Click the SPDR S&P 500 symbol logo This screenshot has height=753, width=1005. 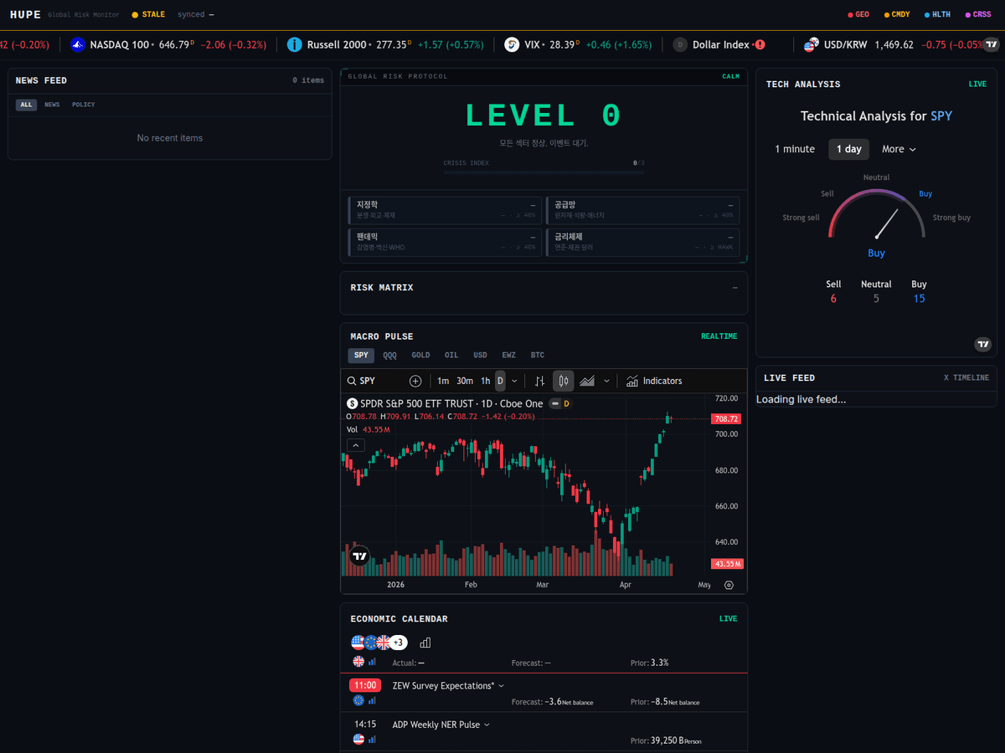(352, 403)
